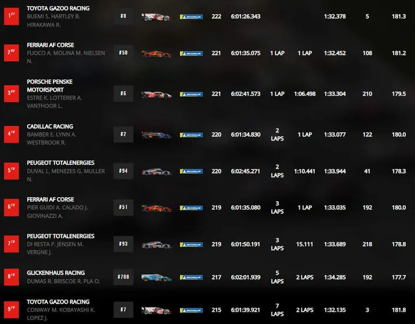The height and width of the screenshot is (324, 415).
Task: Select the #8 car number box
Action: click(x=123, y=16)
